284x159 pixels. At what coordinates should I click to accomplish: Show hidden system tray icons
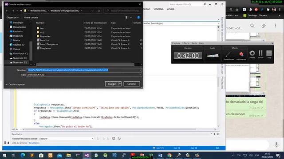[233, 155]
